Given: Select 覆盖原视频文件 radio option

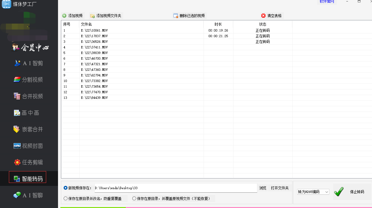Looking at the screenshot, I should coord(134,199).
